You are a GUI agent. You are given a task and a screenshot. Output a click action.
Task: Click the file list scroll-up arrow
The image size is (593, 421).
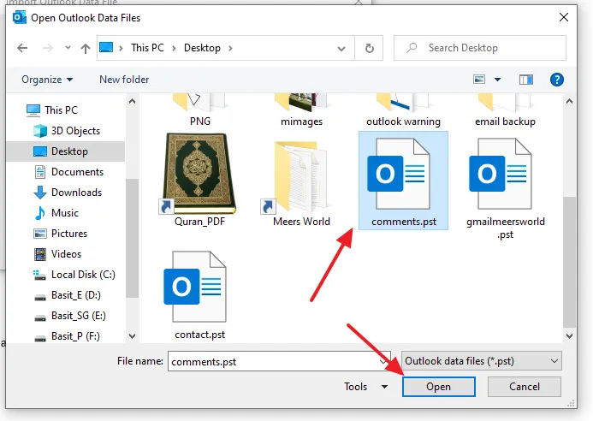coord(569,101)
